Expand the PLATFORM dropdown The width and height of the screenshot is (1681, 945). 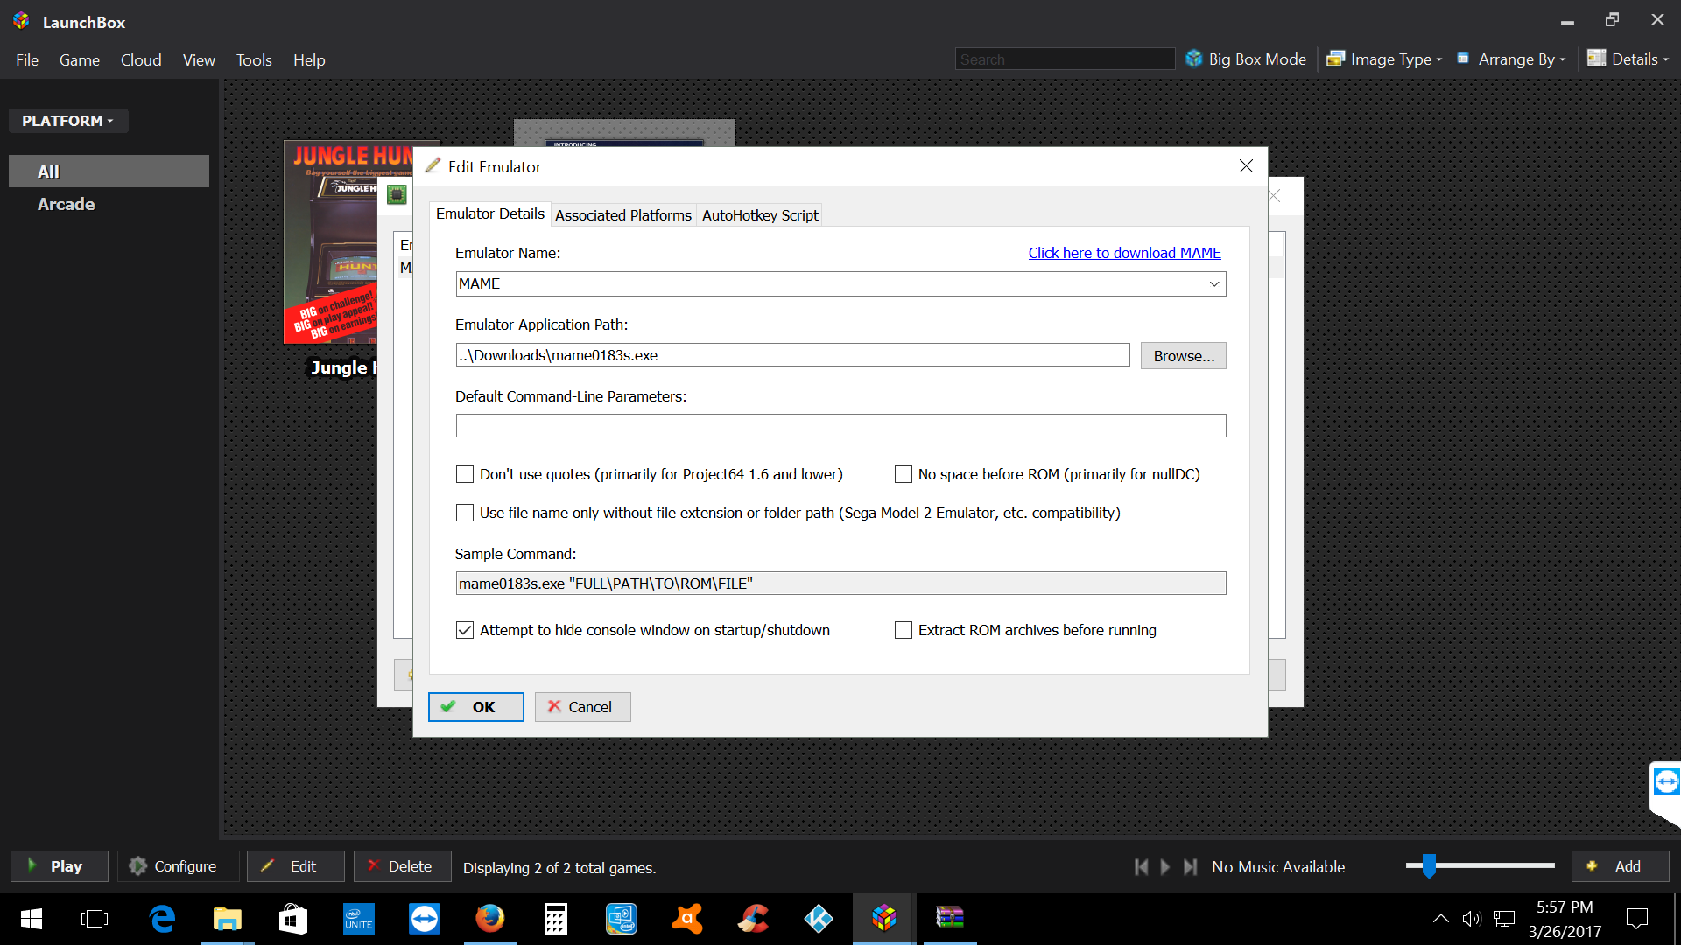[x=68, y=121]
